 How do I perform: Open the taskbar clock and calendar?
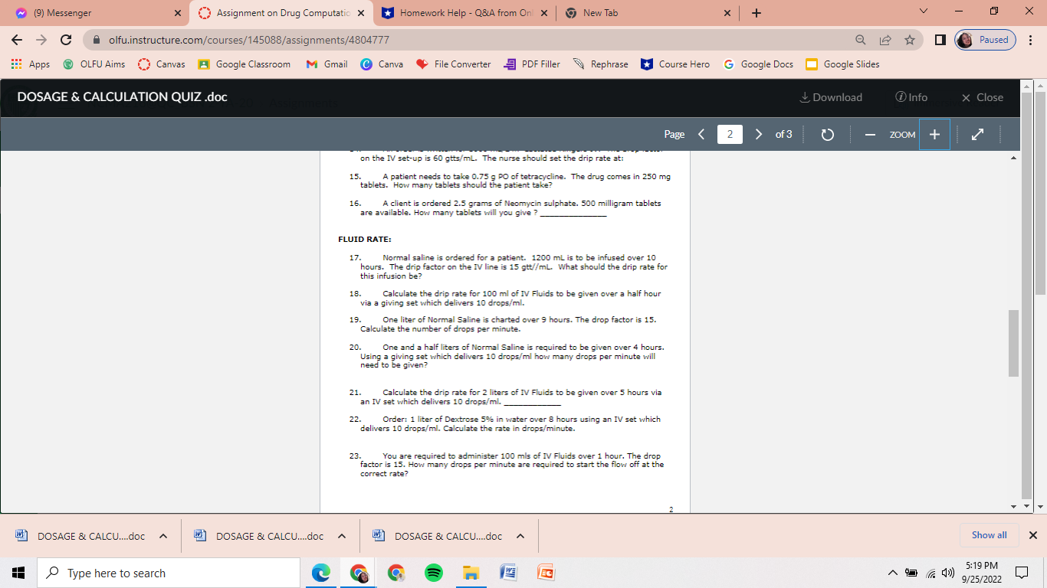tap(980, 573)
